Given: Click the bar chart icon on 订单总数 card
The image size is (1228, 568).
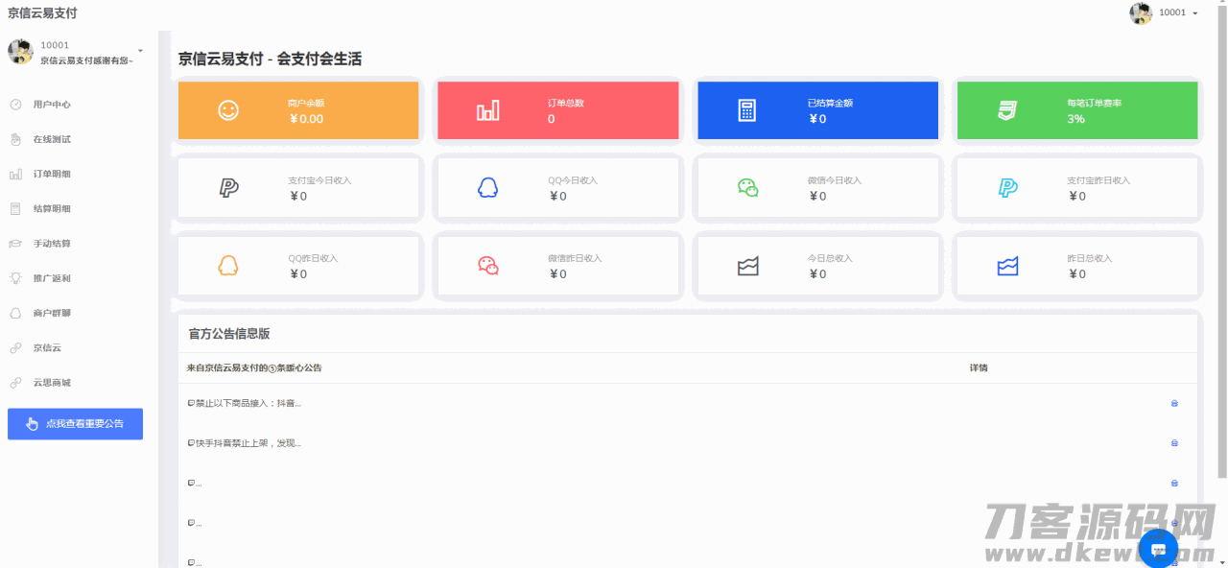Looking at the screenshot, I should pos(487,110).
